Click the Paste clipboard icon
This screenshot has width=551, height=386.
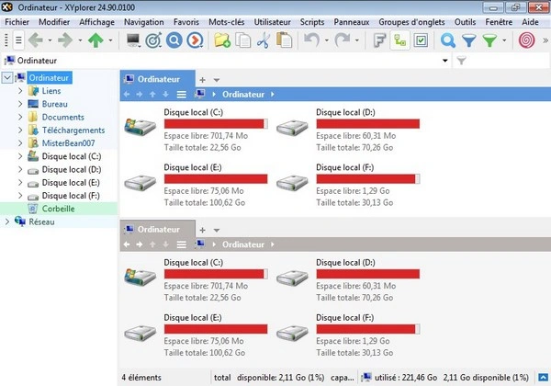(284, 40)
